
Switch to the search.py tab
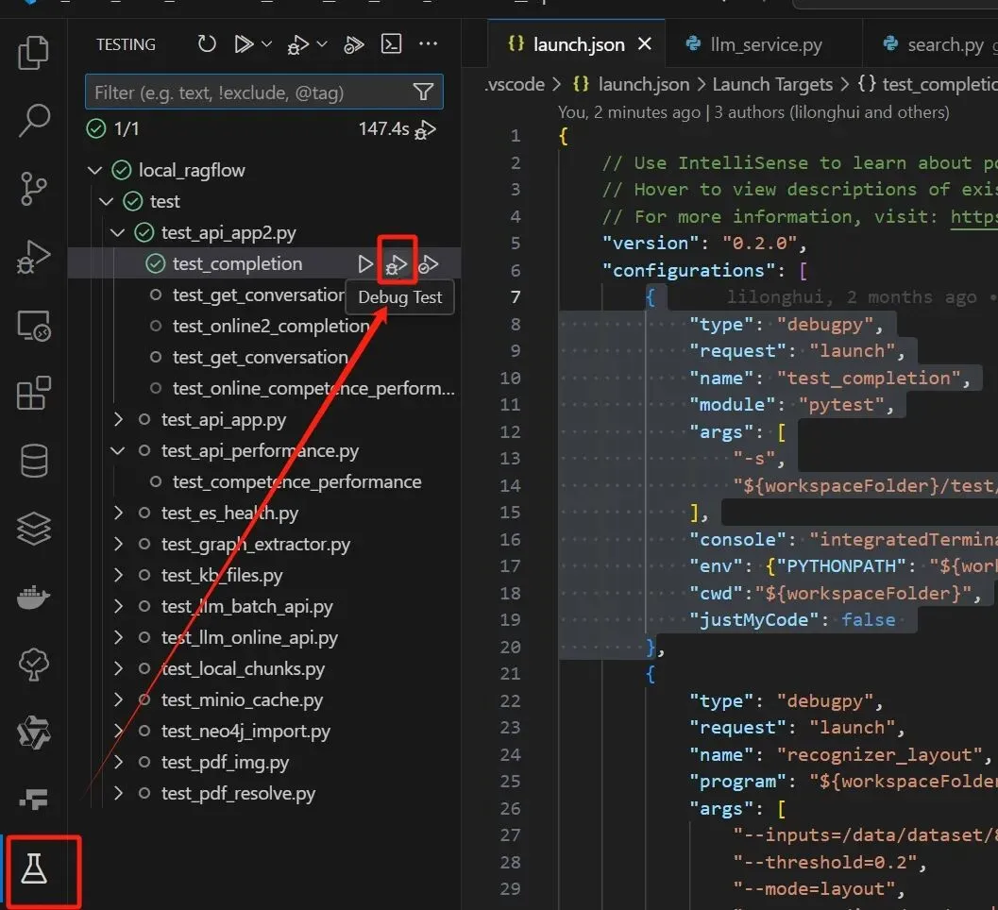pyautogui.click(x=933, y=44)
